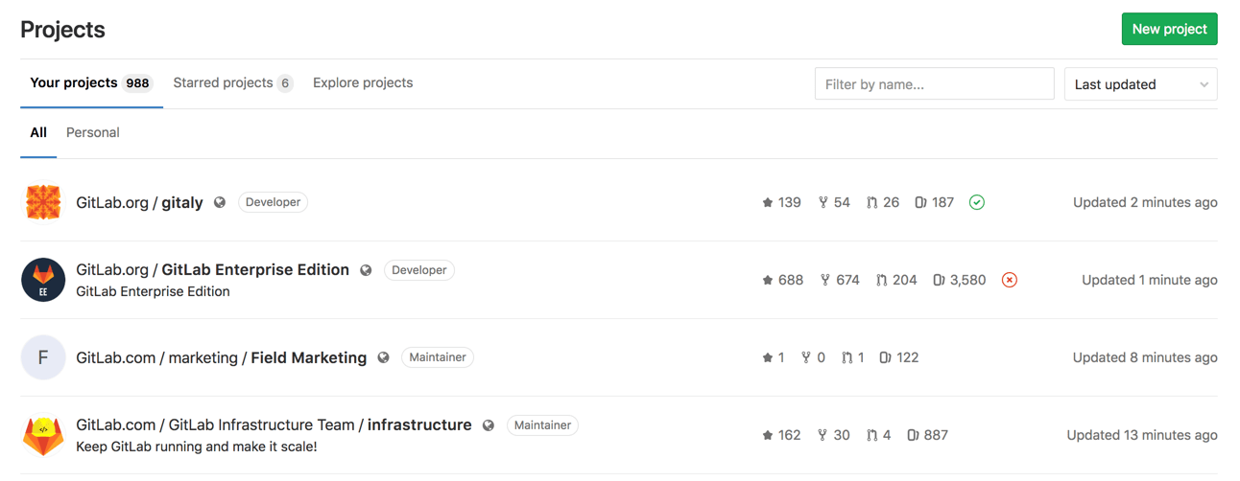Click forks icon for GitLab Enterprise Edition
The height and width of the screenshot is (481, 1240).
[x=824, y=280]
